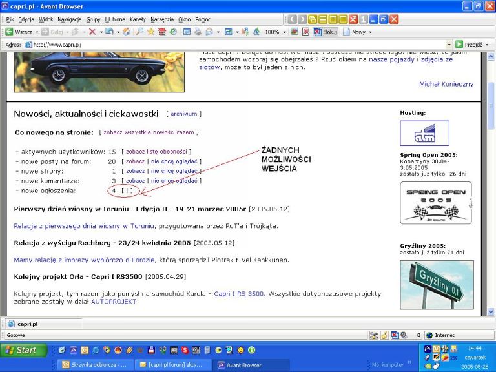This screenshot has height=372, width=496.
Task: Open the archiwum link
Action: point(183,114)
